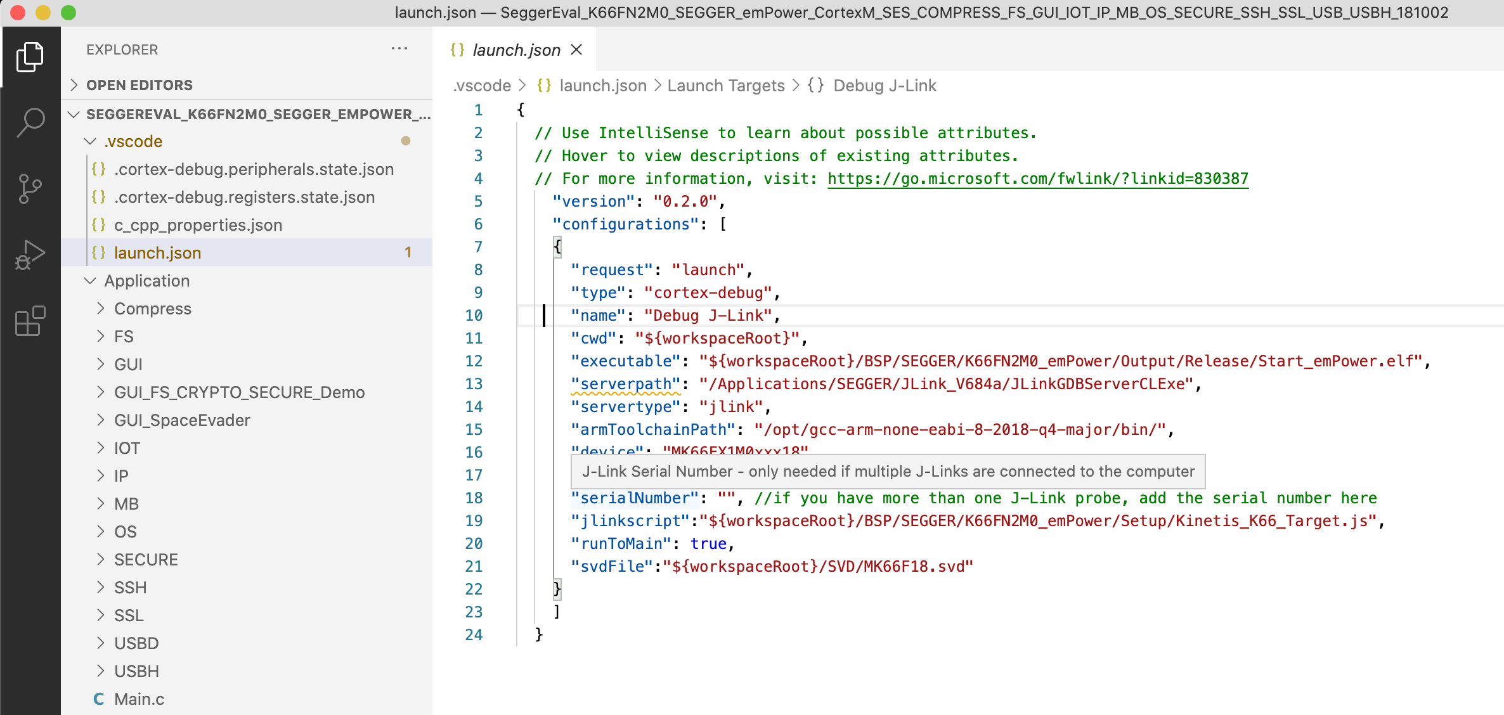Click the "executable" key

coord(626,361)
